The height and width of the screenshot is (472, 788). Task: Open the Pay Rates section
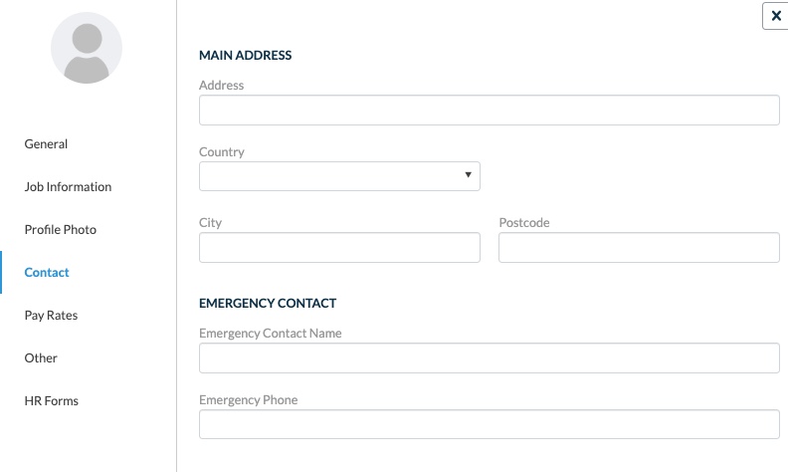point(52,316)
